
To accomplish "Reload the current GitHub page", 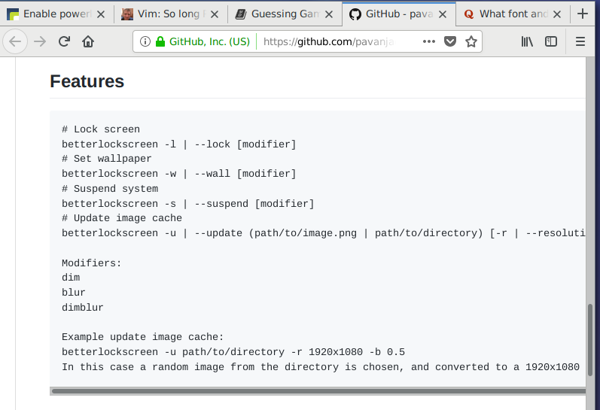I will pos(65,41).
